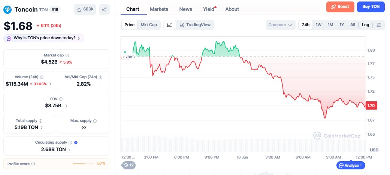Open the About tab
The width and height of the screenshot is (390, 175).
[x=232, y=9]
